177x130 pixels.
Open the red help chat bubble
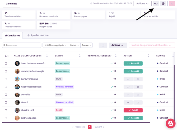coord(170,123)
